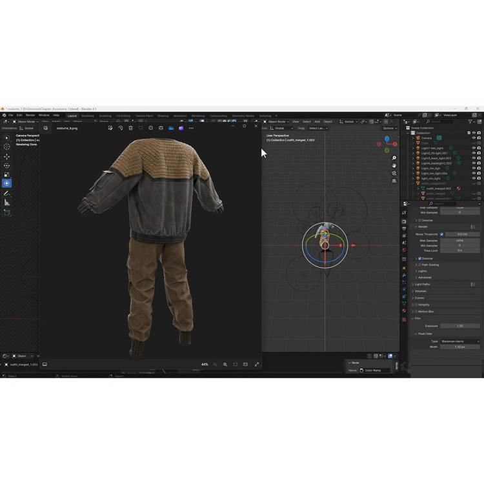Screen dimensions: 484x484
Task: Expand the Light Paths panel
Action: (423, 284)
